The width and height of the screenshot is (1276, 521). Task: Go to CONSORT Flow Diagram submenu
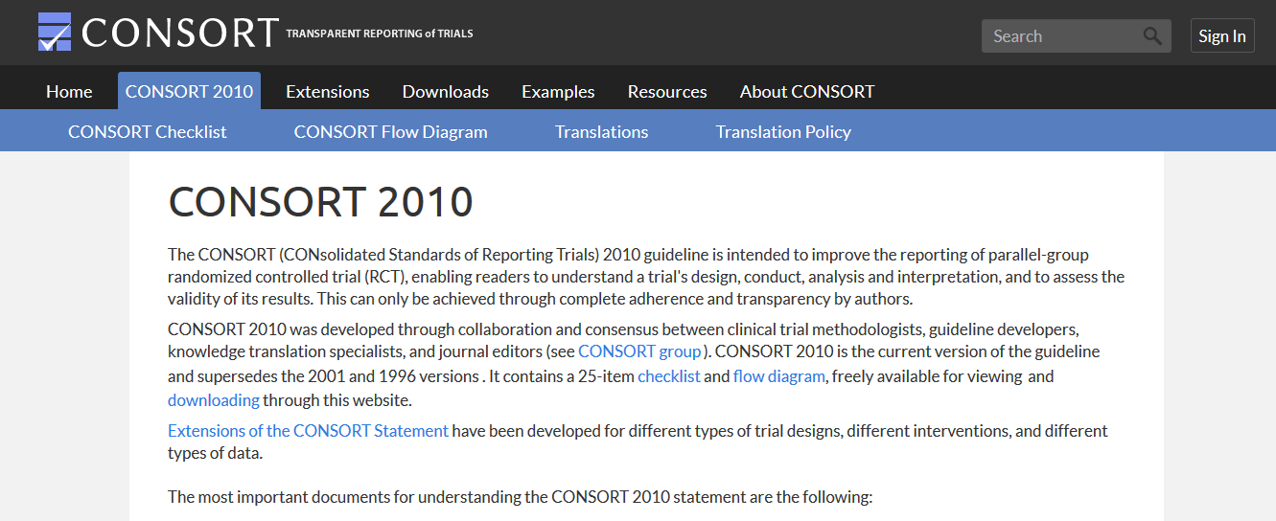[391, 132]
